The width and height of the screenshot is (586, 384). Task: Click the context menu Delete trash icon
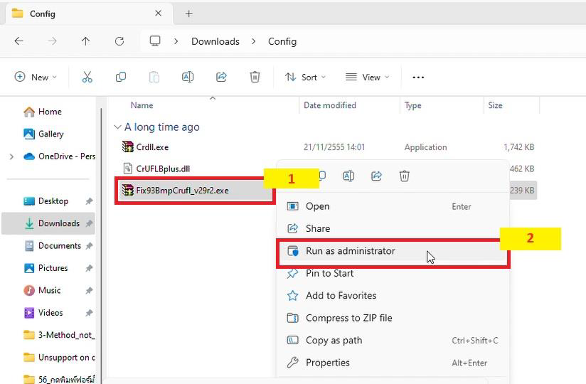404,176
